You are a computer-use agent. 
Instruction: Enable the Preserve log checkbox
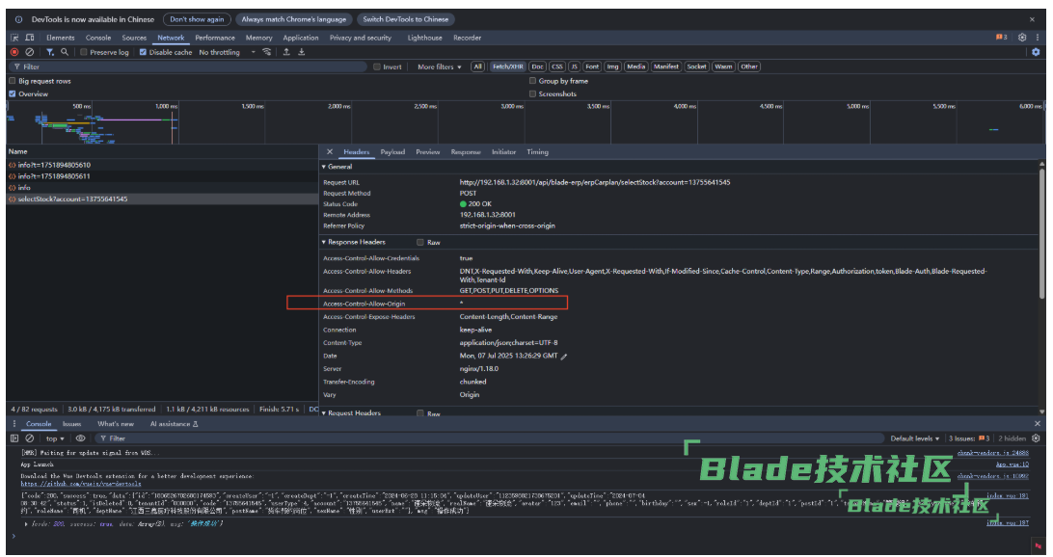(84, 52)
